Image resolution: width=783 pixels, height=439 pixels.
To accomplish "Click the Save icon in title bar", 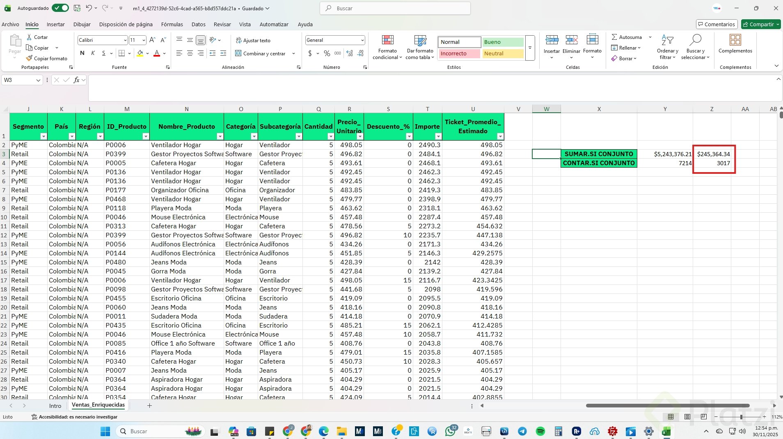I will click(x=77, y=8).
